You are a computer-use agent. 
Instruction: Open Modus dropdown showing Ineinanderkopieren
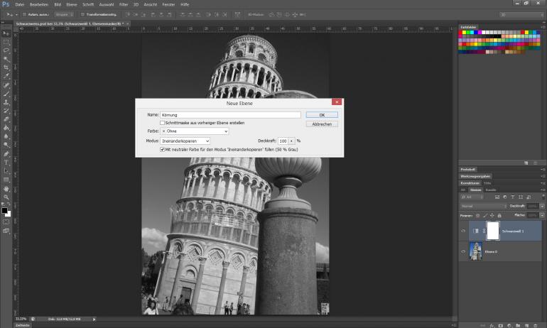click(x=185, y=141)
